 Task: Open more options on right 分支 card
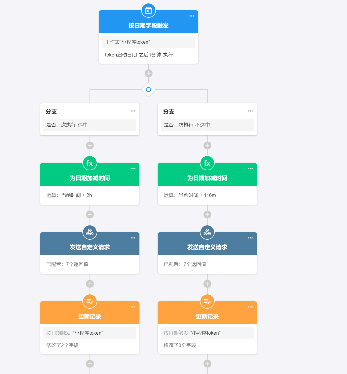pyautogui.click(x=250, y=111)
